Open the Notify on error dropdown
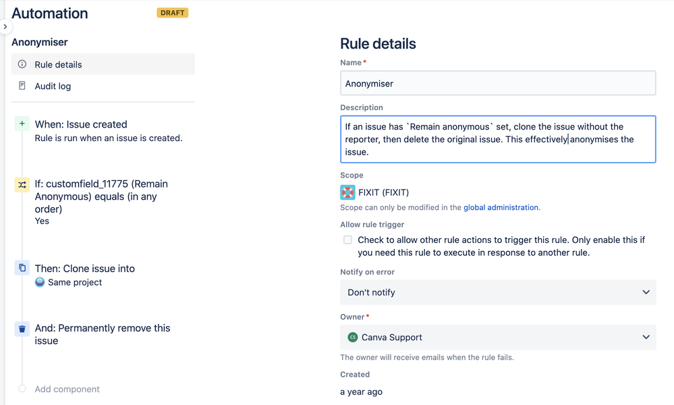The width and height of the screenshot is (674, 405). tap(498, 292)
